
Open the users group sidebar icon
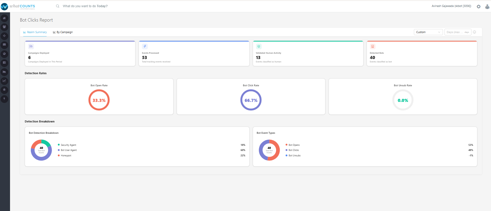pyautogui.click(x=4, y=27)
